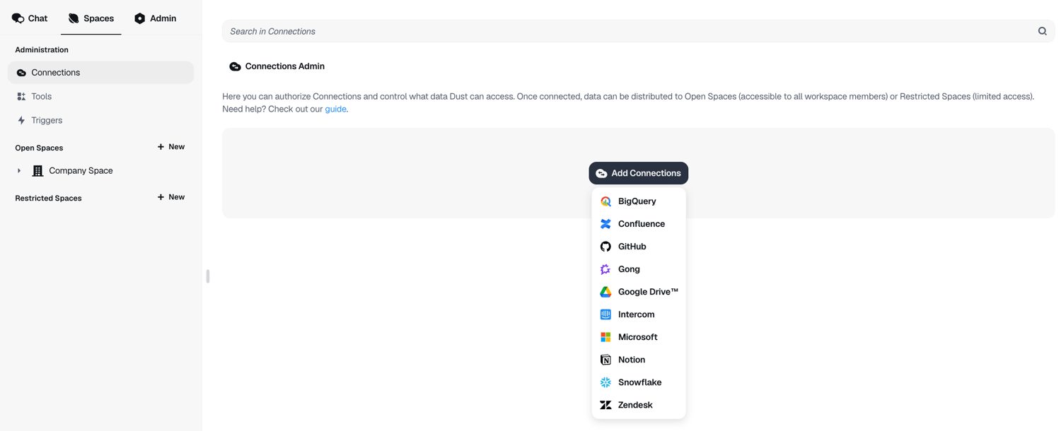The image size is (1061, 431).
Task: Open Triggers in the sidebar
Action: coord(100,121)
